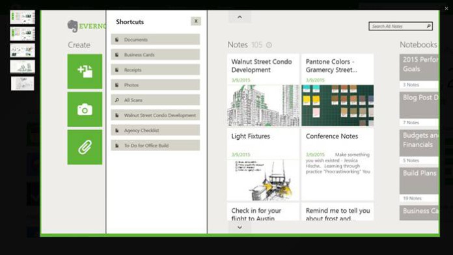Open the Photos shortcut
This screenshot has width=453, height=255.
[155, 85]
